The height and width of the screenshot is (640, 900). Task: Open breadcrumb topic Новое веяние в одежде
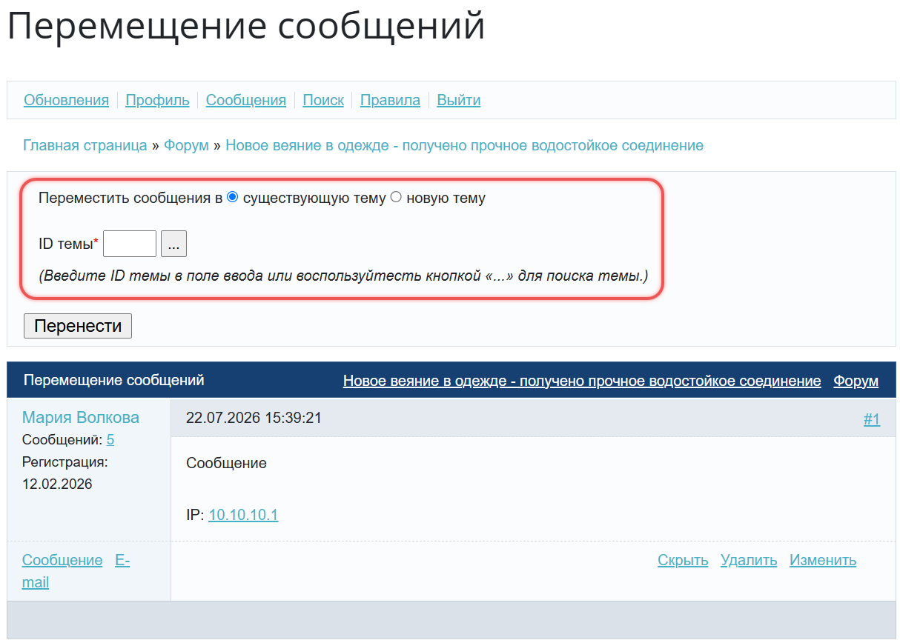tap(464, 145)
